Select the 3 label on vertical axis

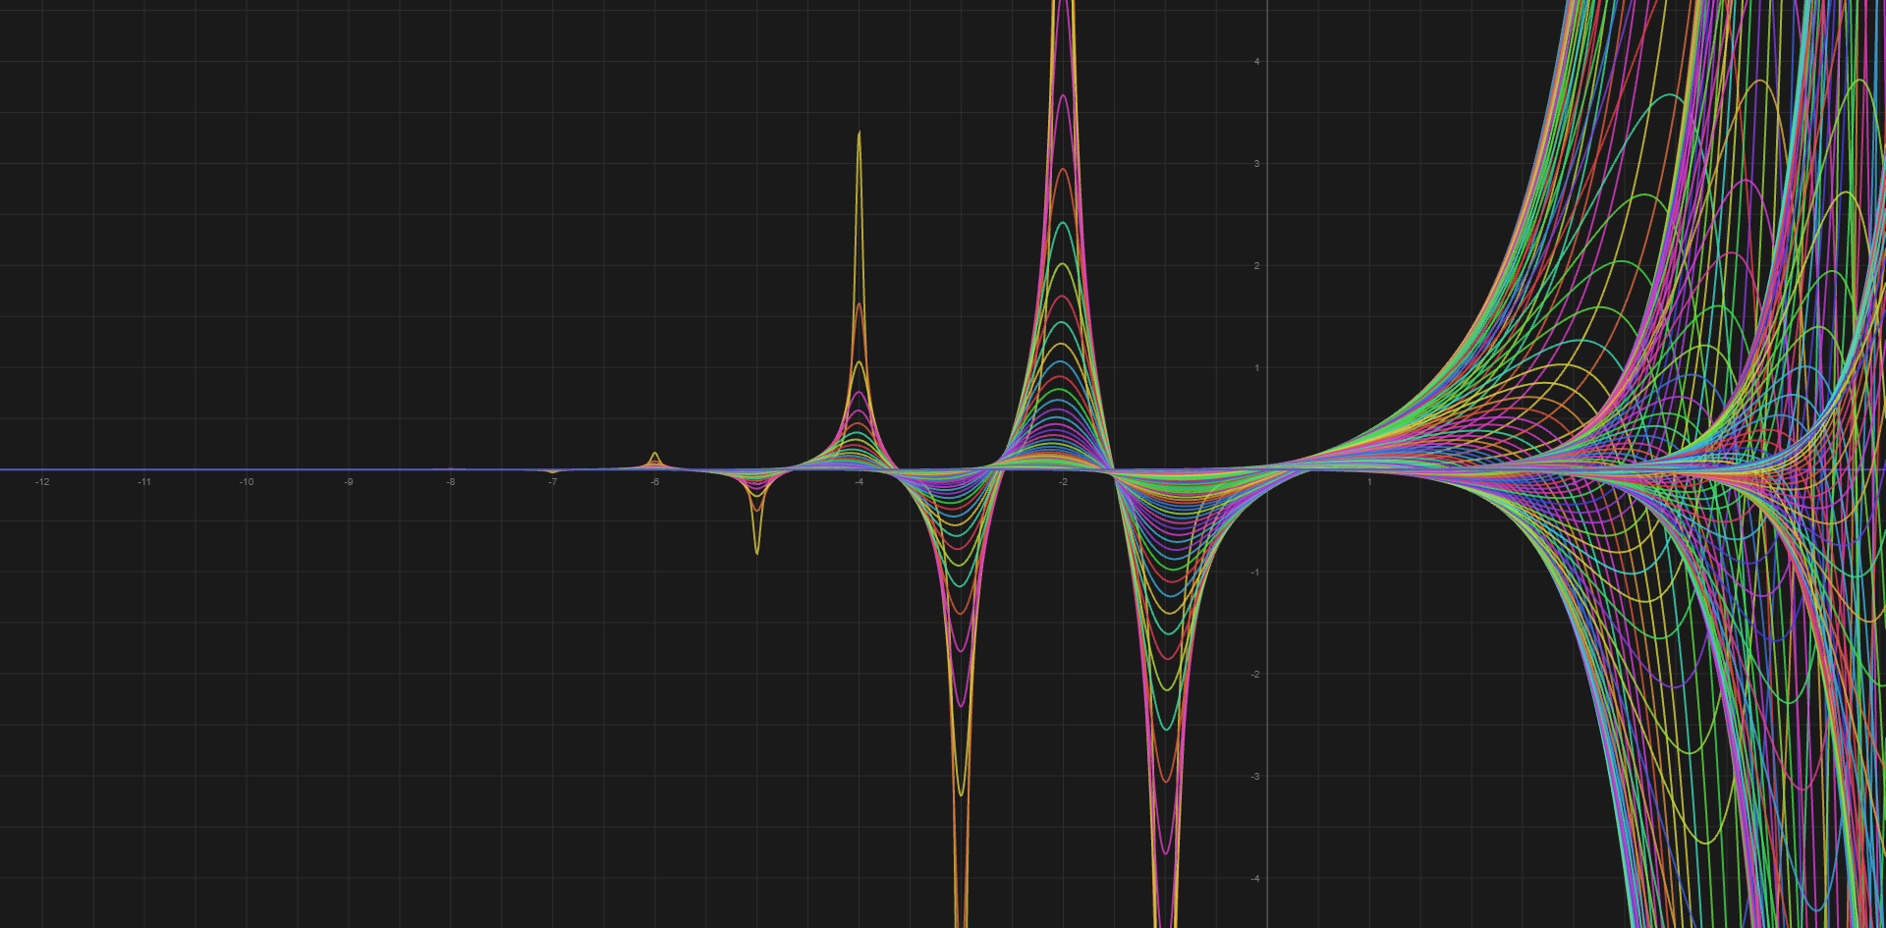pyautogui.click(x=1256, y=164)
